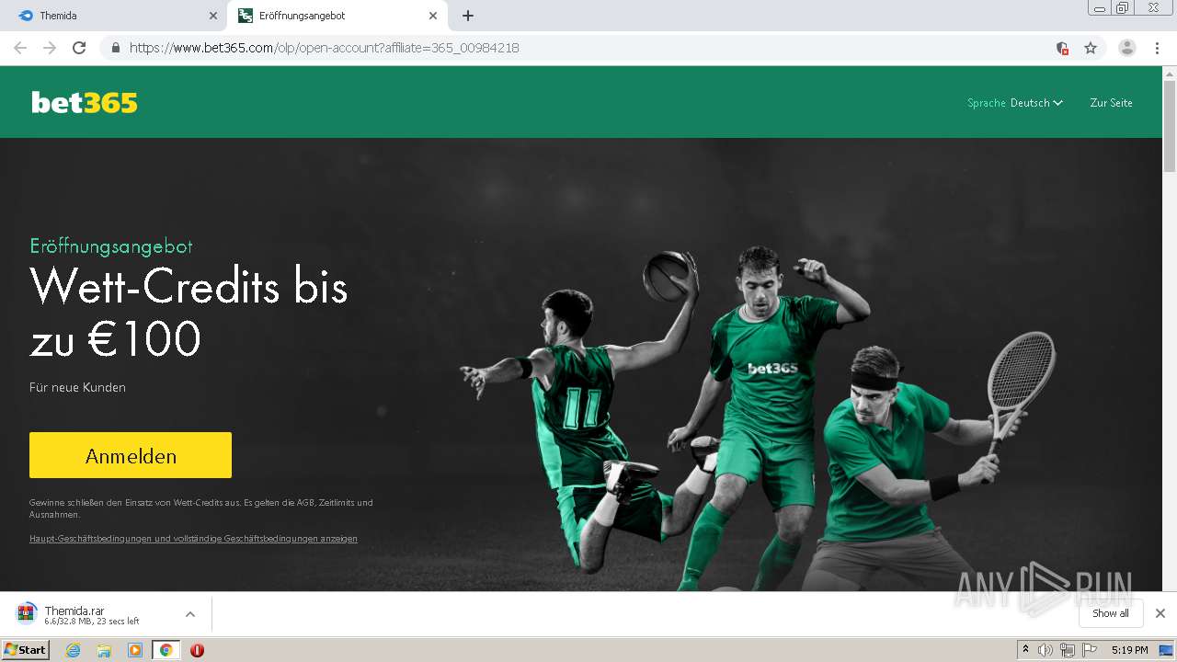This screenshot has height=662, width=1177.
Task: Open Haupt-Geschäftsbedingungen anzeigen link
Action: 193,539
